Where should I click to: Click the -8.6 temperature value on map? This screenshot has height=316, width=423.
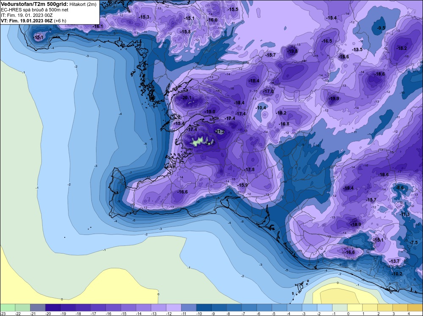[x=400, y=188]
